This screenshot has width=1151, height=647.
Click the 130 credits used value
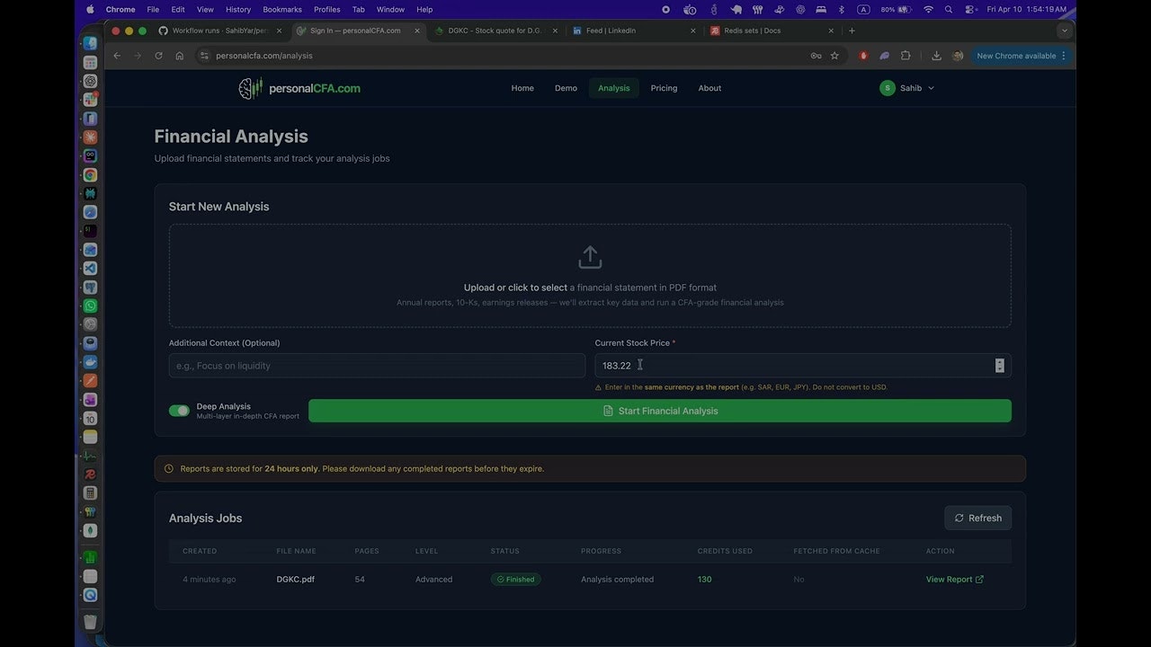704,580
